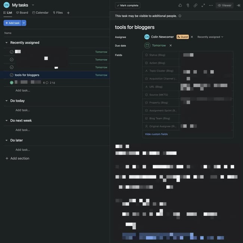Copy task link with chain icon

pos(196,6)
